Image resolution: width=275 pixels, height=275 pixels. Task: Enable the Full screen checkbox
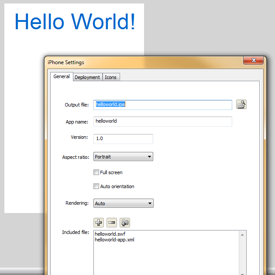coord(96,172)
